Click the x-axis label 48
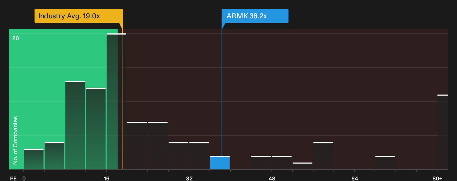The image size is (457, 181). [272, 178]
